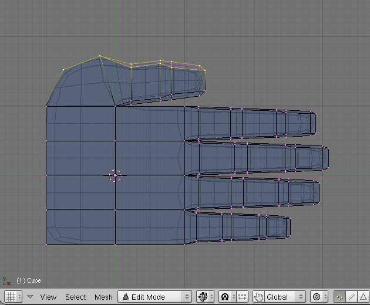Viewport: 370px width, 305px height.
Task: Click the "(1) Cube" object label
Action: (29, 280)
